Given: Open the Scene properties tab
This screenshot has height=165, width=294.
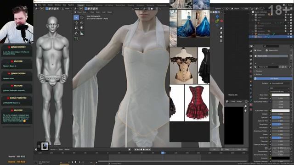Looking at the screenshot, I should 251,67.
